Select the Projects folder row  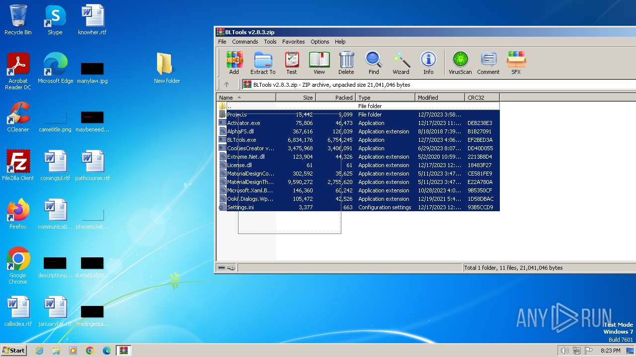click(x=358, y=115)
